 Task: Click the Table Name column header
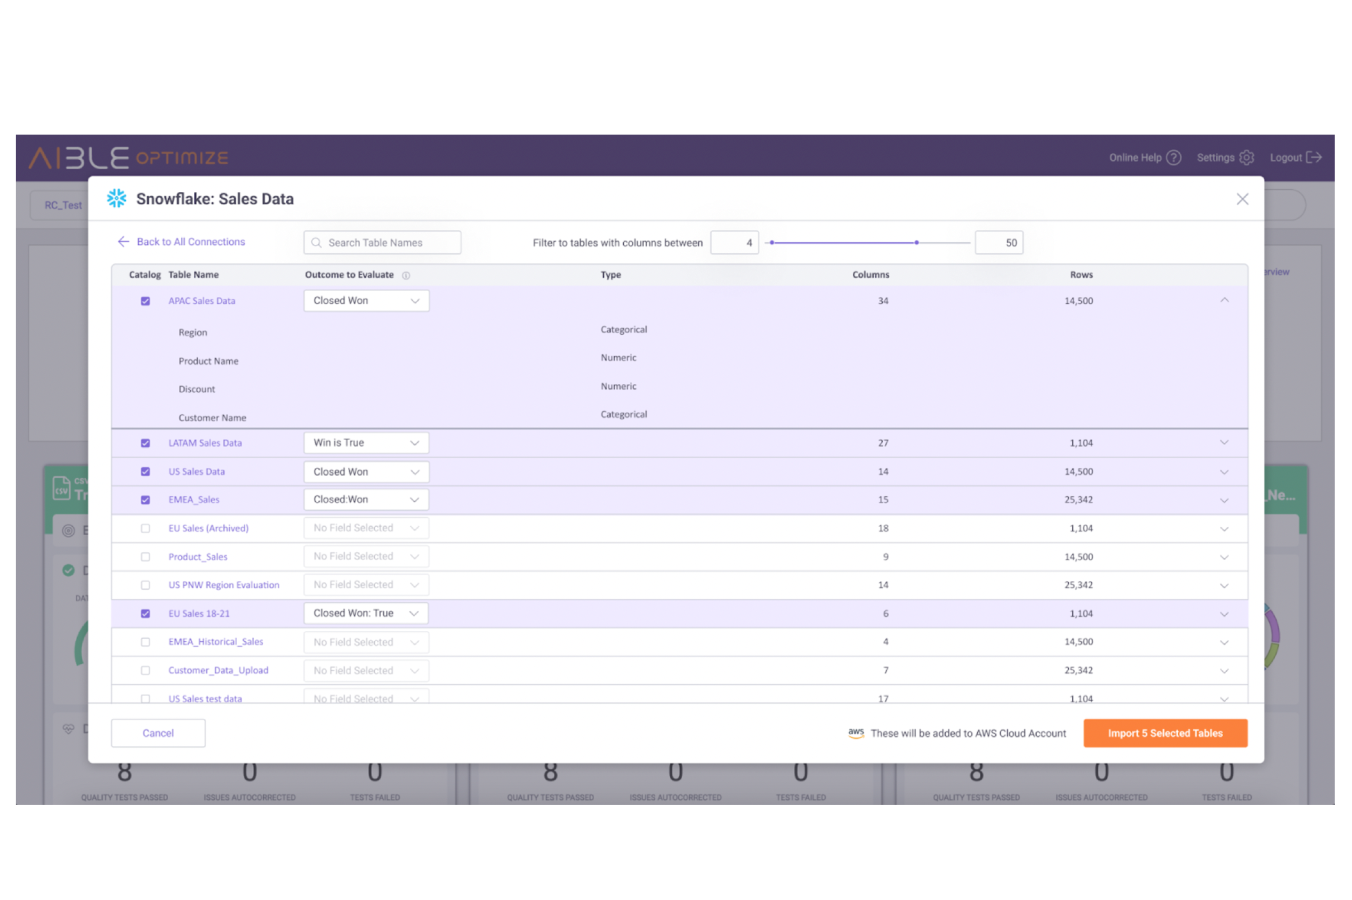[193, 275]
